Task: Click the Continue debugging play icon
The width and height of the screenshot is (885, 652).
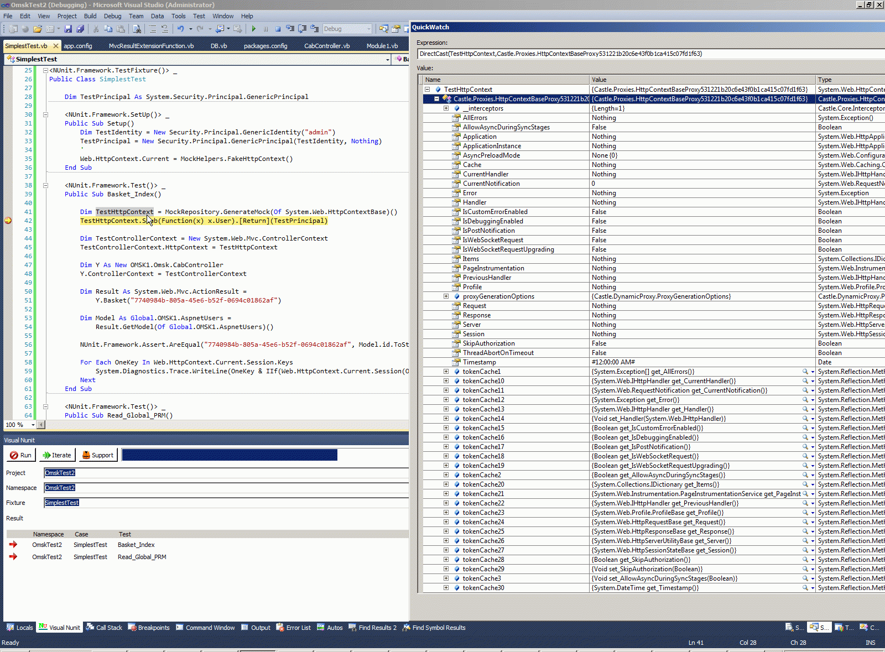Action: click(x=254, y=29)
